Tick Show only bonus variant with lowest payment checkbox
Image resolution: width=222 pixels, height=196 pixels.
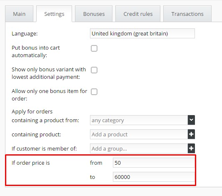pyautogui.click(x=94, y=70)
